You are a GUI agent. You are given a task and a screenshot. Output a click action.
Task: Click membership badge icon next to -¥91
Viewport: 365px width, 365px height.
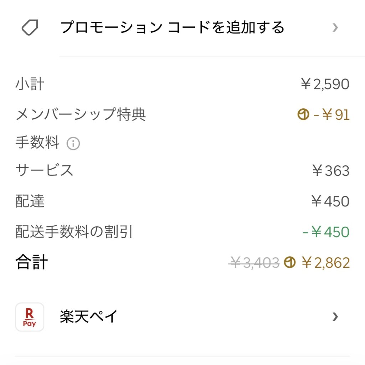303,115
